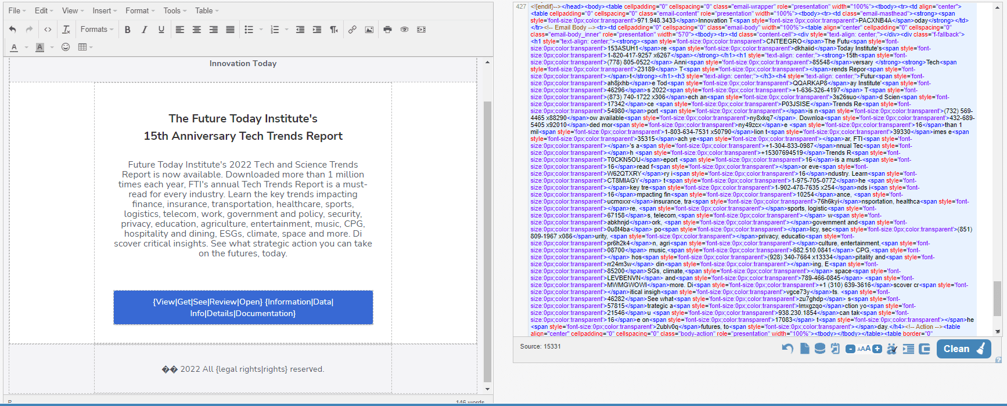The height and width of the screenshot is (406, 1007).
Task: Expand the Formats dropdown
Action: click(x=97, y=30)
